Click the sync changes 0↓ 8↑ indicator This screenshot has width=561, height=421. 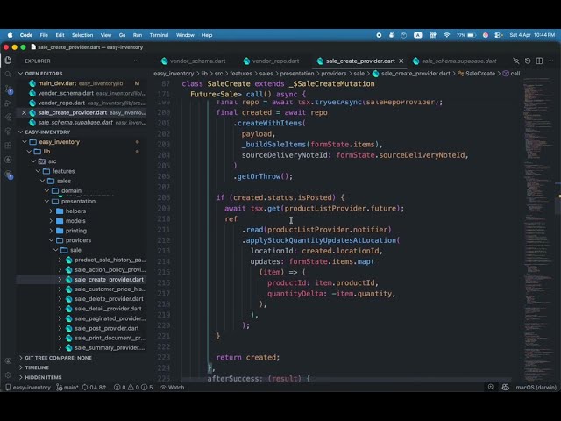94,387
